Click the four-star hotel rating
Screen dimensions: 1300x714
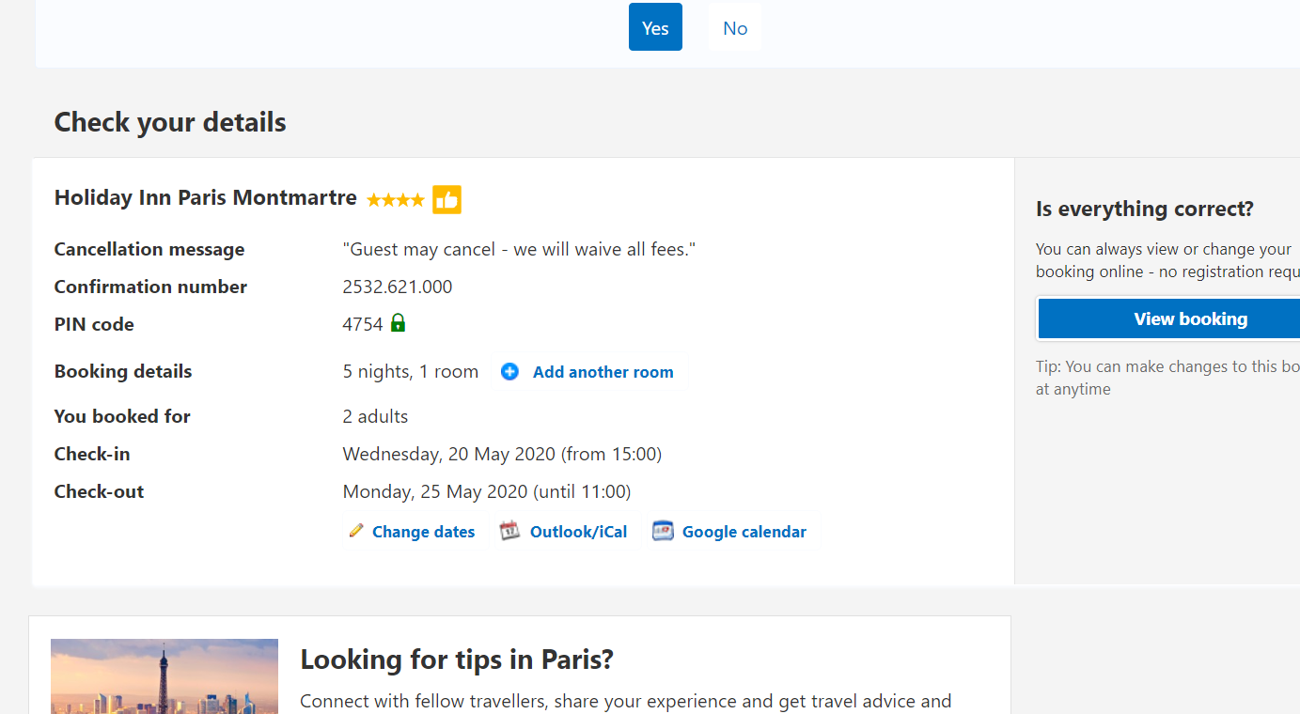(x=395, y=199)
